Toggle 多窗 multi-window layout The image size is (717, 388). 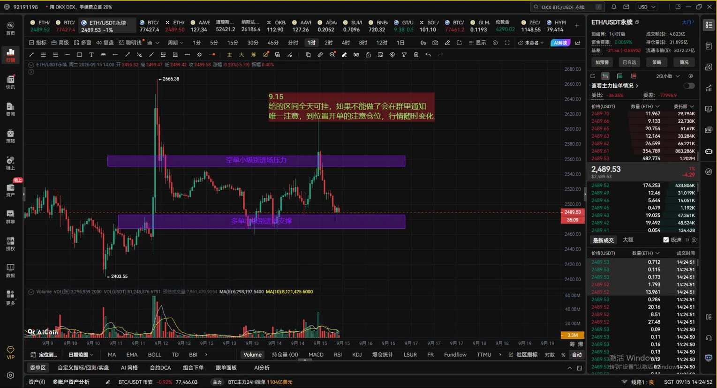(x=83, y=43)
